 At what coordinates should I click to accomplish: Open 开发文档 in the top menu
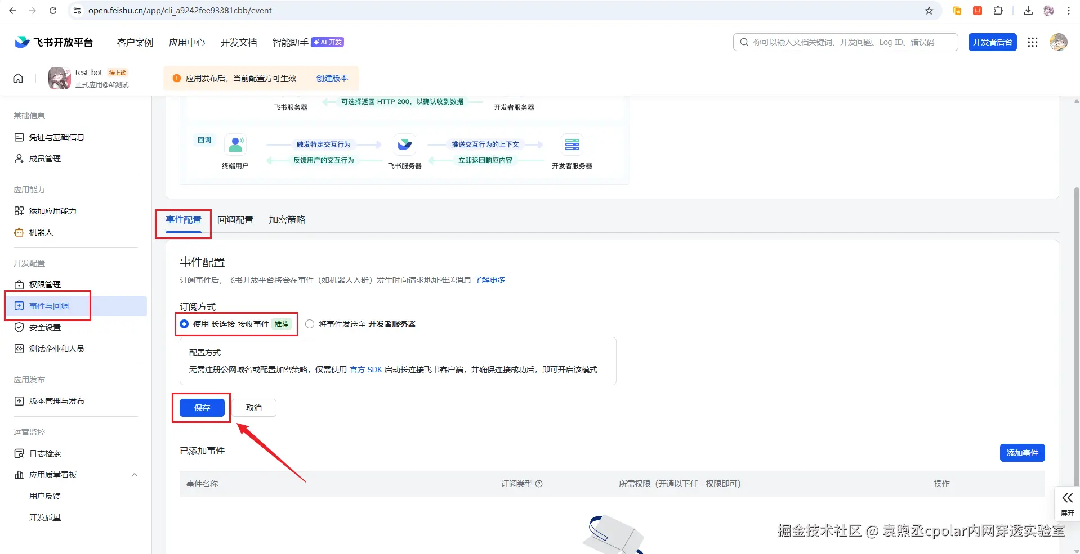pos(238,42)
